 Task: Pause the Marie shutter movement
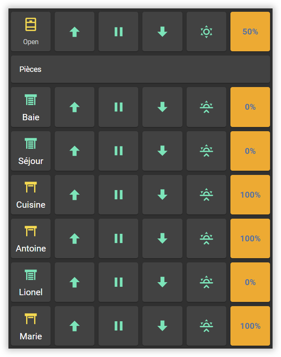118,326
